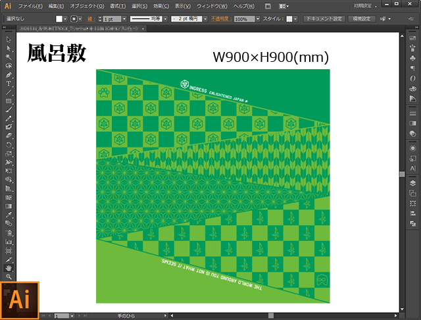This screenshot has height=320, width=421.
Task: Select the Pen tool
Action: click(9, 75)
